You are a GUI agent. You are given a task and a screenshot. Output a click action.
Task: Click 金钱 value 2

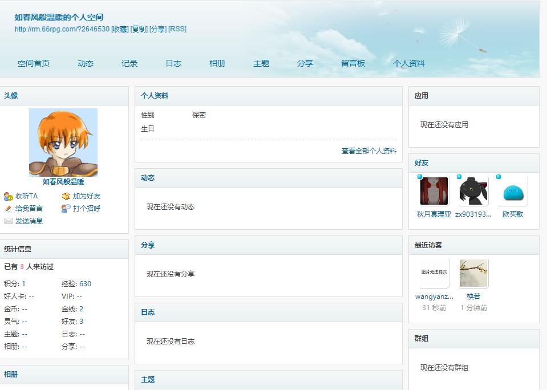82,309
